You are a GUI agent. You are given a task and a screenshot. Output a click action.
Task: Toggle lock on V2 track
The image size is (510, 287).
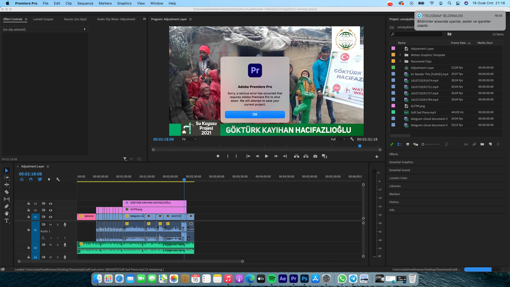(28, 210)
